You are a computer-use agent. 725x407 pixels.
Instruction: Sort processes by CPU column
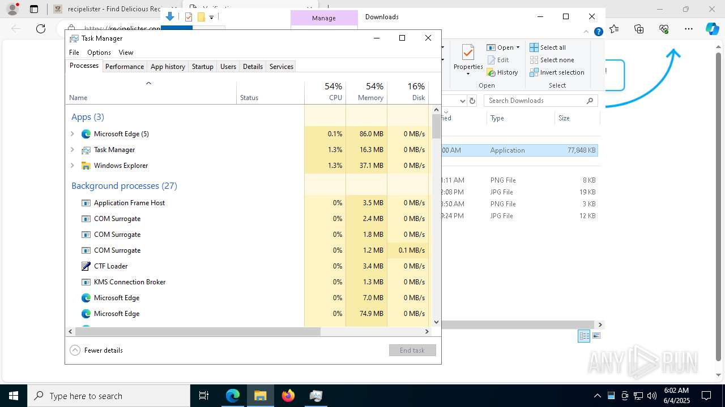(325, 92)
